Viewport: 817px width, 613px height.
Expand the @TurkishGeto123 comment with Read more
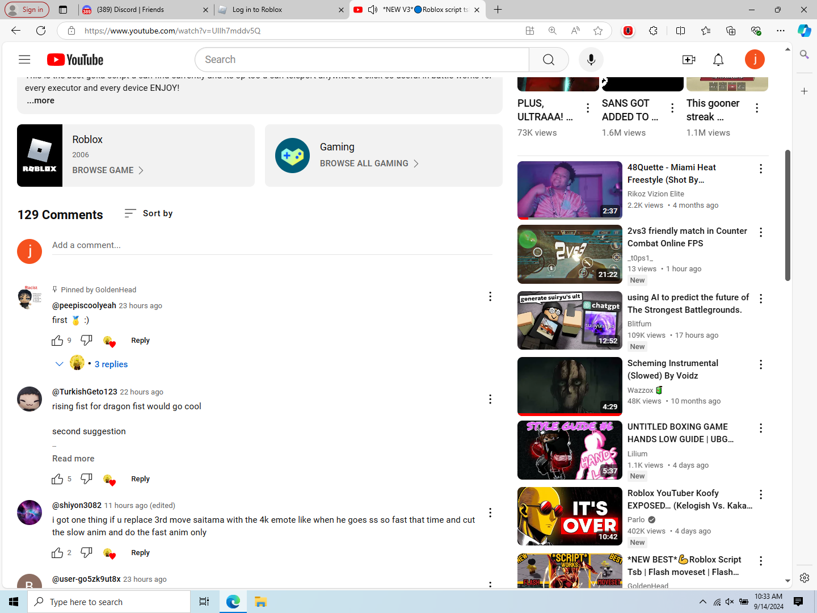click(x=73, y=459)
